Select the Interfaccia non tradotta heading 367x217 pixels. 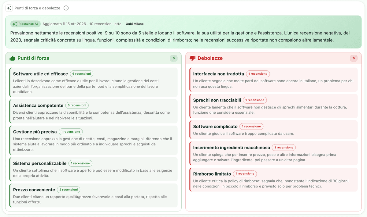coord(219,74)
